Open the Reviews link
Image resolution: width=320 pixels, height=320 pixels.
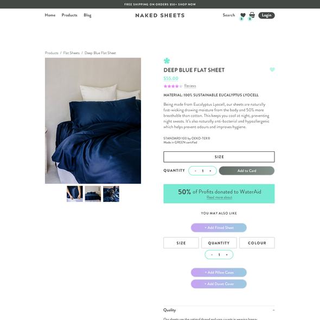(190, 86)
